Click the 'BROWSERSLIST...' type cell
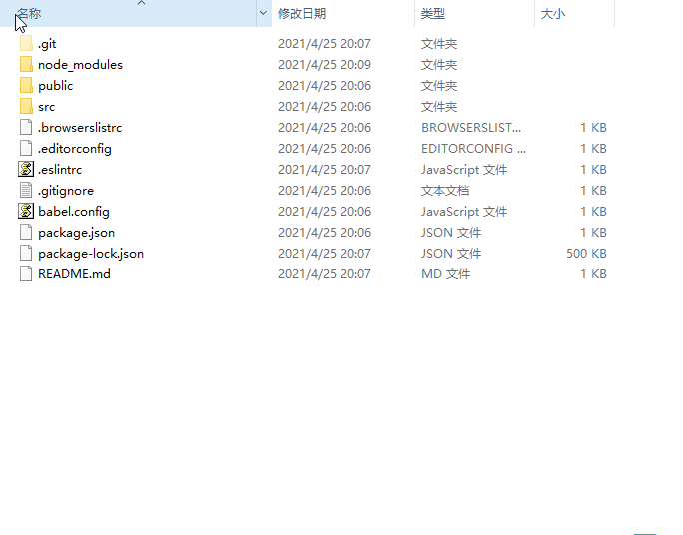This screenshot has width=683, height=535. pyautogui.click(x=471, y=128)
